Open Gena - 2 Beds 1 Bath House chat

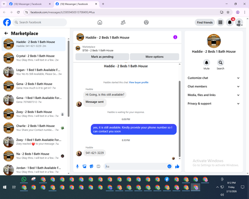coord(33,86)
